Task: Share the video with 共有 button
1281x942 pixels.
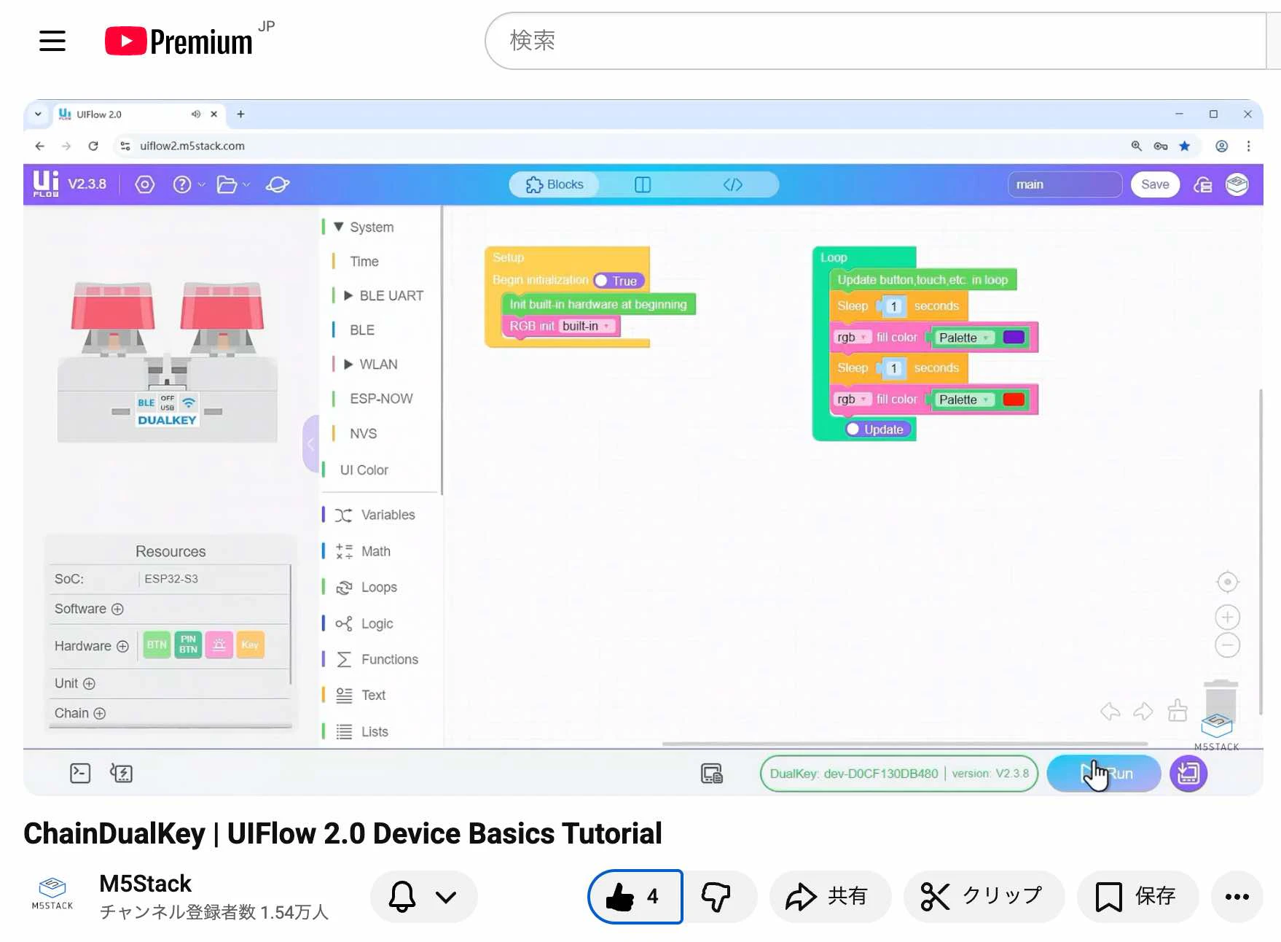Action: pos(829,896)
